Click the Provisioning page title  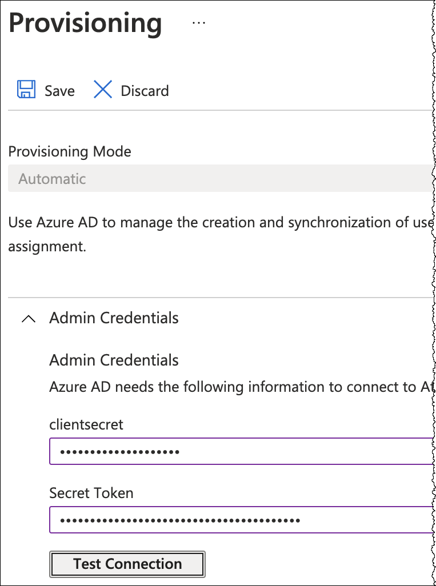coord(85,23)
